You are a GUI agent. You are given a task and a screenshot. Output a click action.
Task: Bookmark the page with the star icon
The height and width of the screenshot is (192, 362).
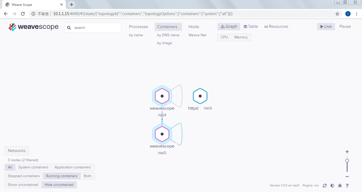point(337,14)
